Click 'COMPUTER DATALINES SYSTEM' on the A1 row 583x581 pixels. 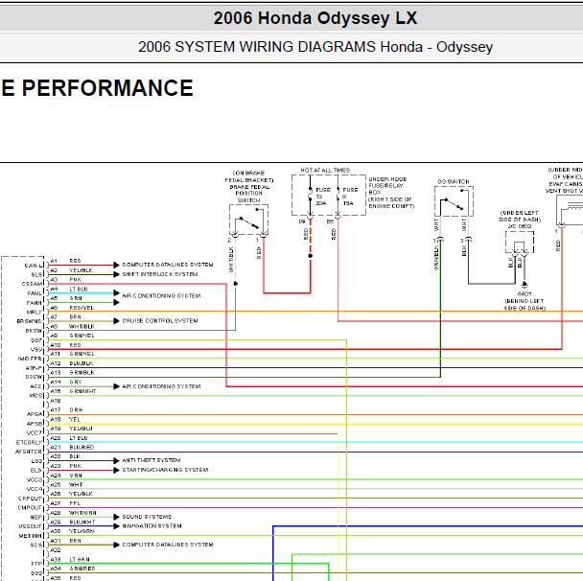pos(168,265)
